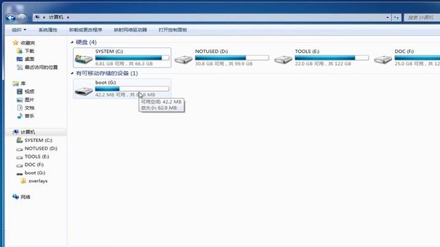Select boot (G:) in navigation pane
This screenshot has width=440, height=247.
pyautogui.click(x=31, y=173)
